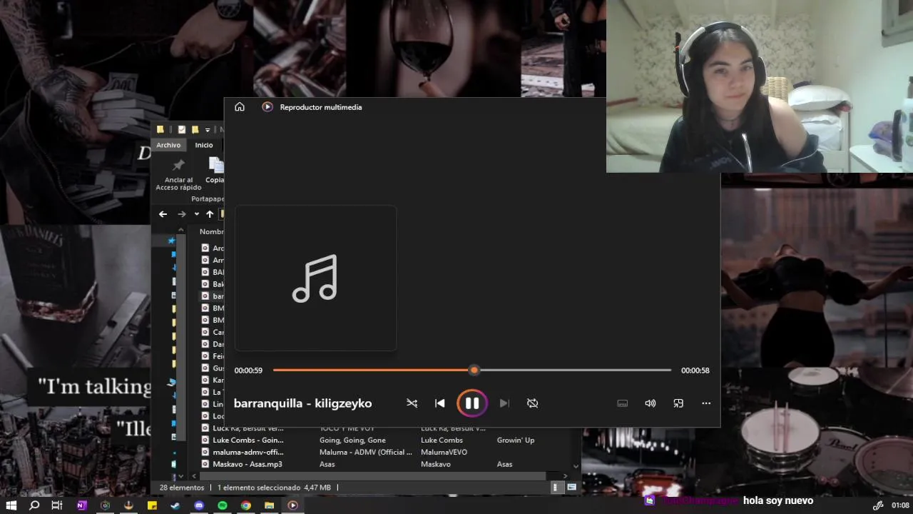
Task: Click the properties checkmark in quick access toolbar
Action: pyautogui.click(x=182, y=129)
